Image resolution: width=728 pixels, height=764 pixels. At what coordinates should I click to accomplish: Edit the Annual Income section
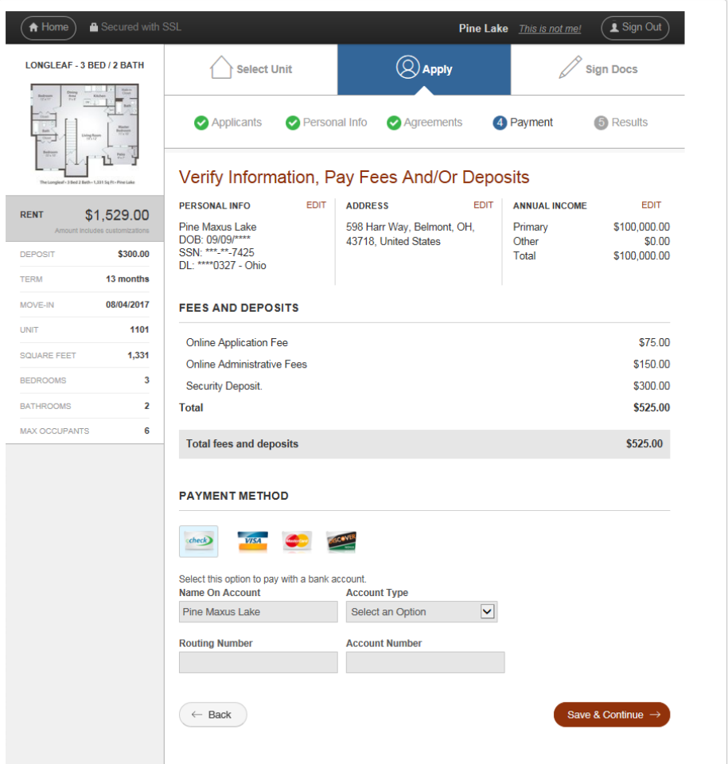tap(651, 205)
